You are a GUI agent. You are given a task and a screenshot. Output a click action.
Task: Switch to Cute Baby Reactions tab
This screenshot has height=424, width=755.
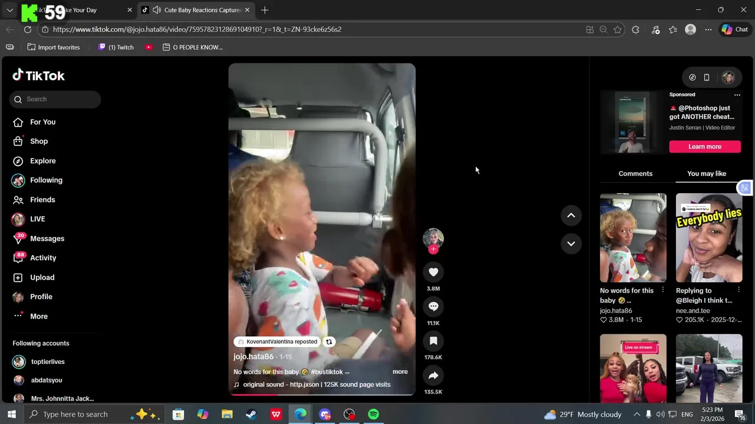pyautogui.click(x=196, y=10)
